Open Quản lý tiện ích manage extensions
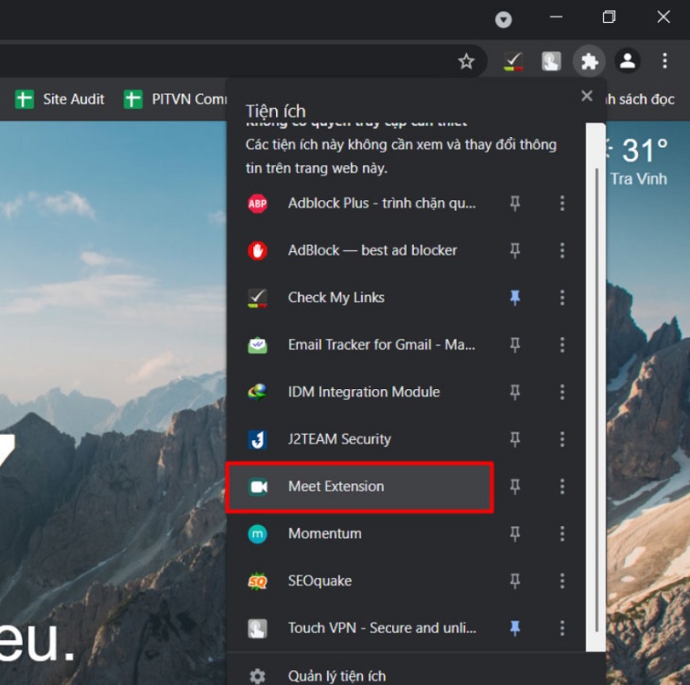Image resolution: width=690 pixels, height=685 pixels. [336, 676]
